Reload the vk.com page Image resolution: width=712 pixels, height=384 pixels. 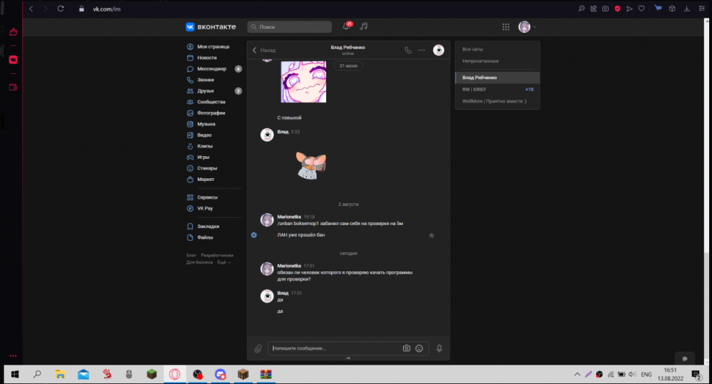tap(61, 9)
